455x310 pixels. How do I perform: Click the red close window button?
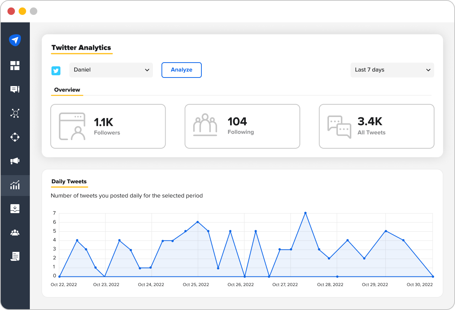pyautogui.click(x=11, y=11)
